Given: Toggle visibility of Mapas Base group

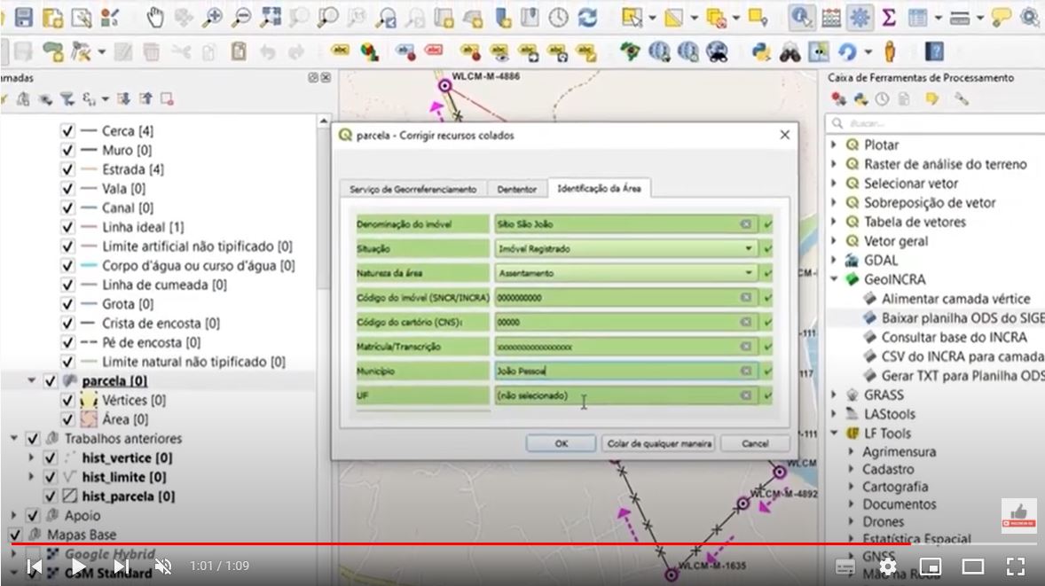Looking at the screenshot, I should click(x=15, y=535).
